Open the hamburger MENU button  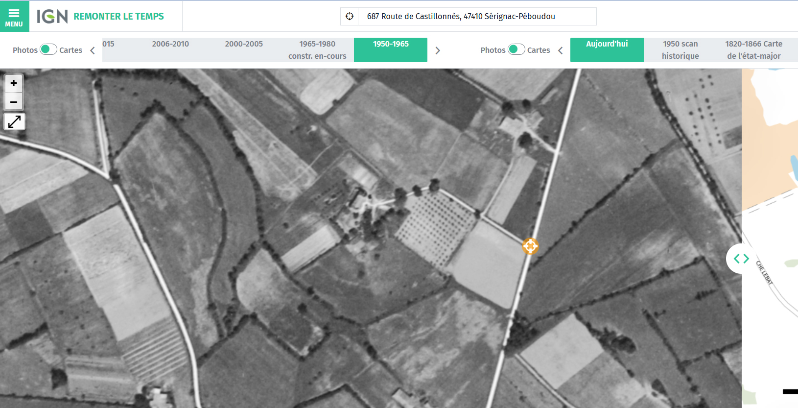coord(14,16)
